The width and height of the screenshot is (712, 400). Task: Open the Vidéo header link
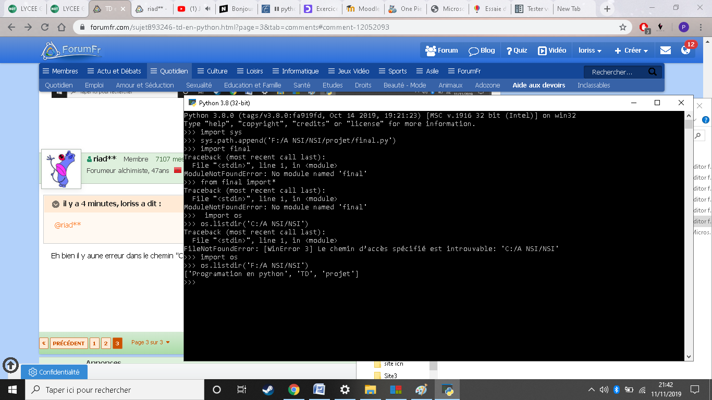[552, 51]
